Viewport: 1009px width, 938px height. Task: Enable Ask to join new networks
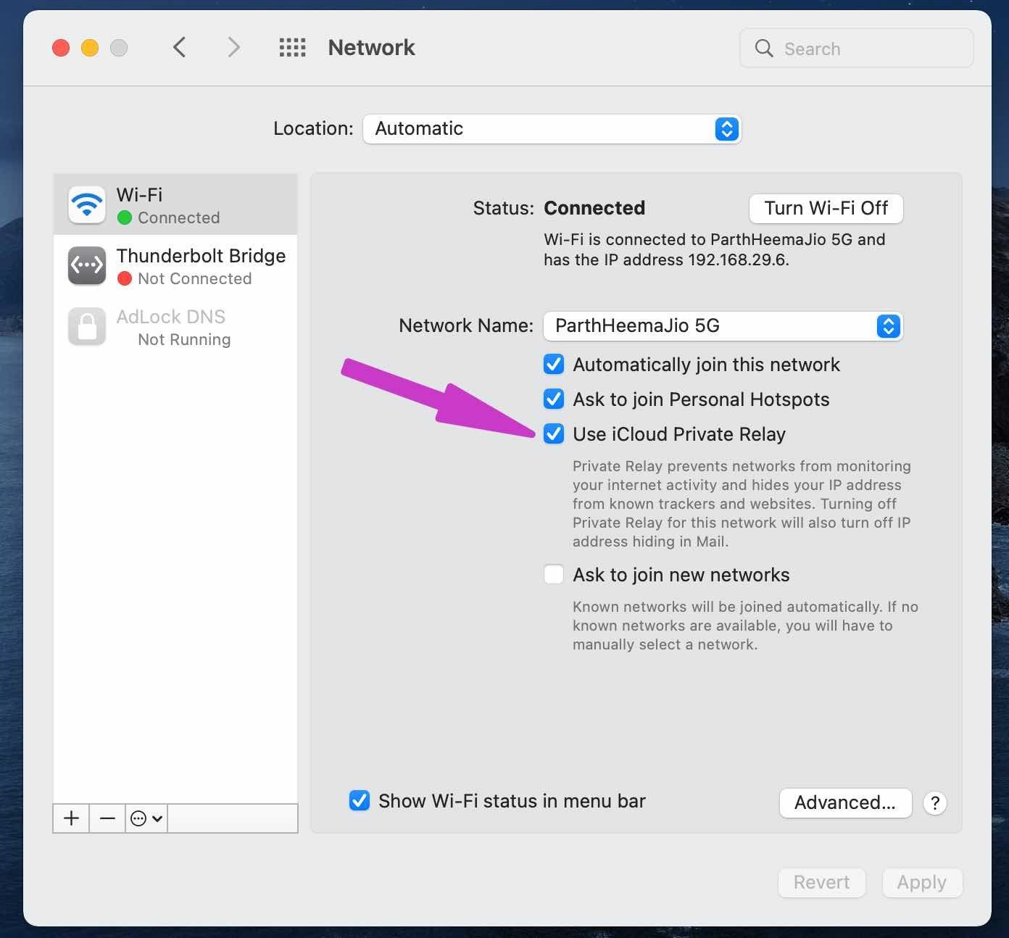pos(554,574)
